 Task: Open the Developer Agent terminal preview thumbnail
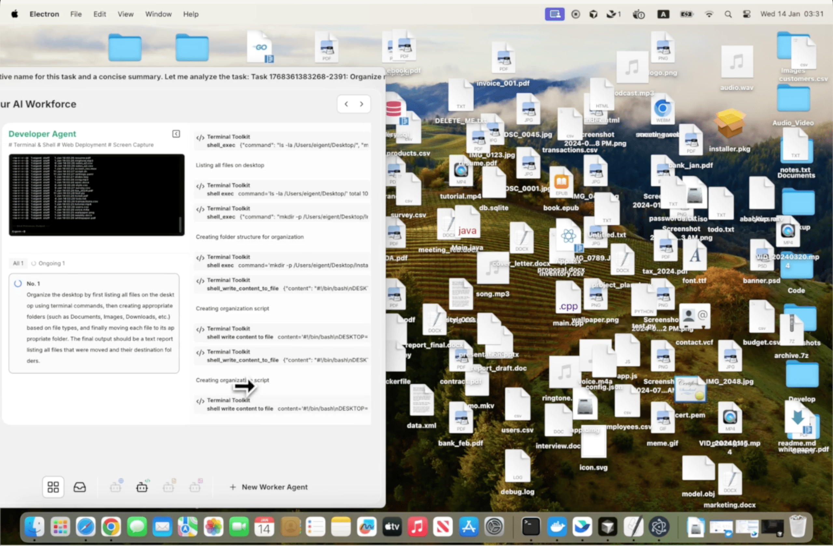point(97,195)
